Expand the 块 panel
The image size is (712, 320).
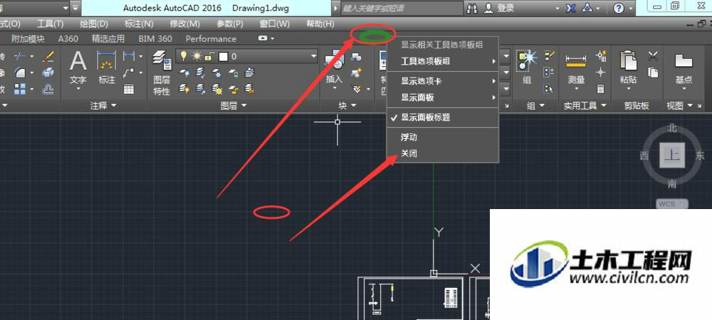pos(347,106)
